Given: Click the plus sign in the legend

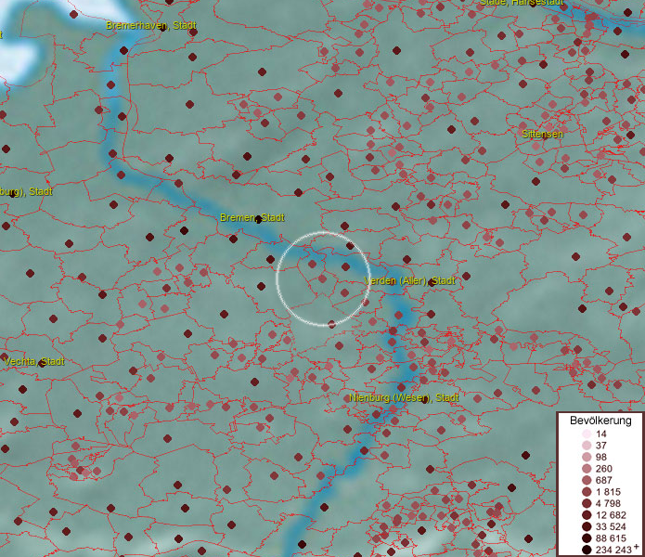Looking at the screenshot, I should coord(637,547).
